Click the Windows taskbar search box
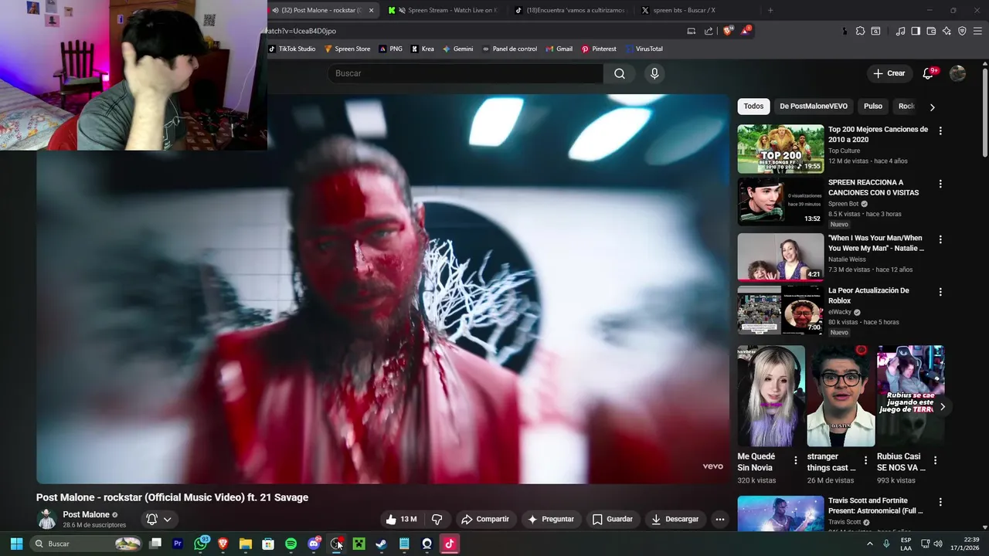The width and height of the screenshot is (989, 556). coord(86,544)
